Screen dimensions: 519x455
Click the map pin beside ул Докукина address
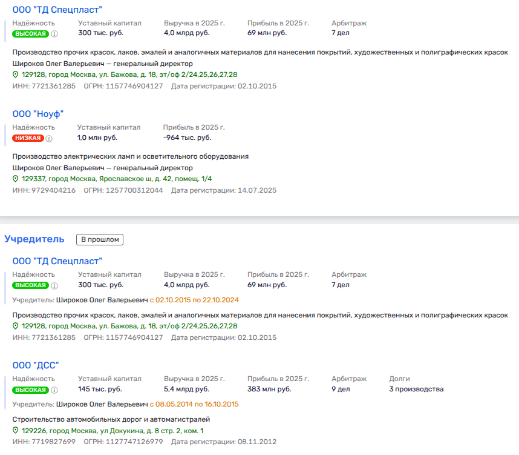[16, 431]
